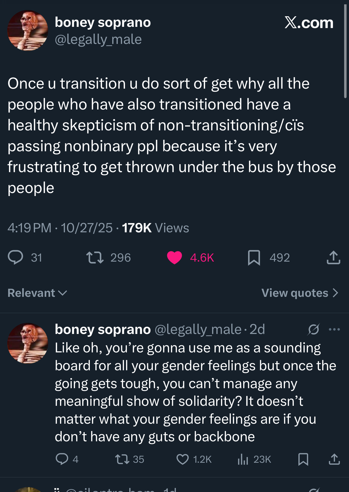This screenshot has width=349, height=492.
Task: Repost the main boney soprano post
Action: click(x=95, y=258)
